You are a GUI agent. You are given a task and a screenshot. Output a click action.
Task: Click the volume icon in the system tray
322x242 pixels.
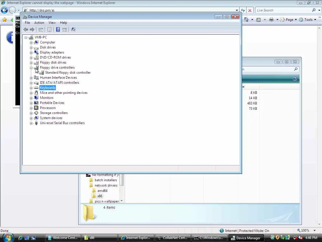pos(301,238)
